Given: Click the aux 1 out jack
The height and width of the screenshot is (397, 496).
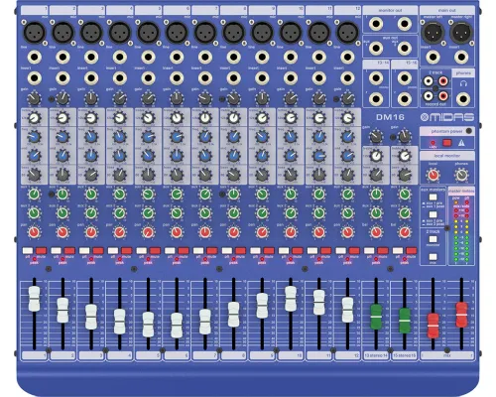Looking at the screenshot, I should point(376,49).
